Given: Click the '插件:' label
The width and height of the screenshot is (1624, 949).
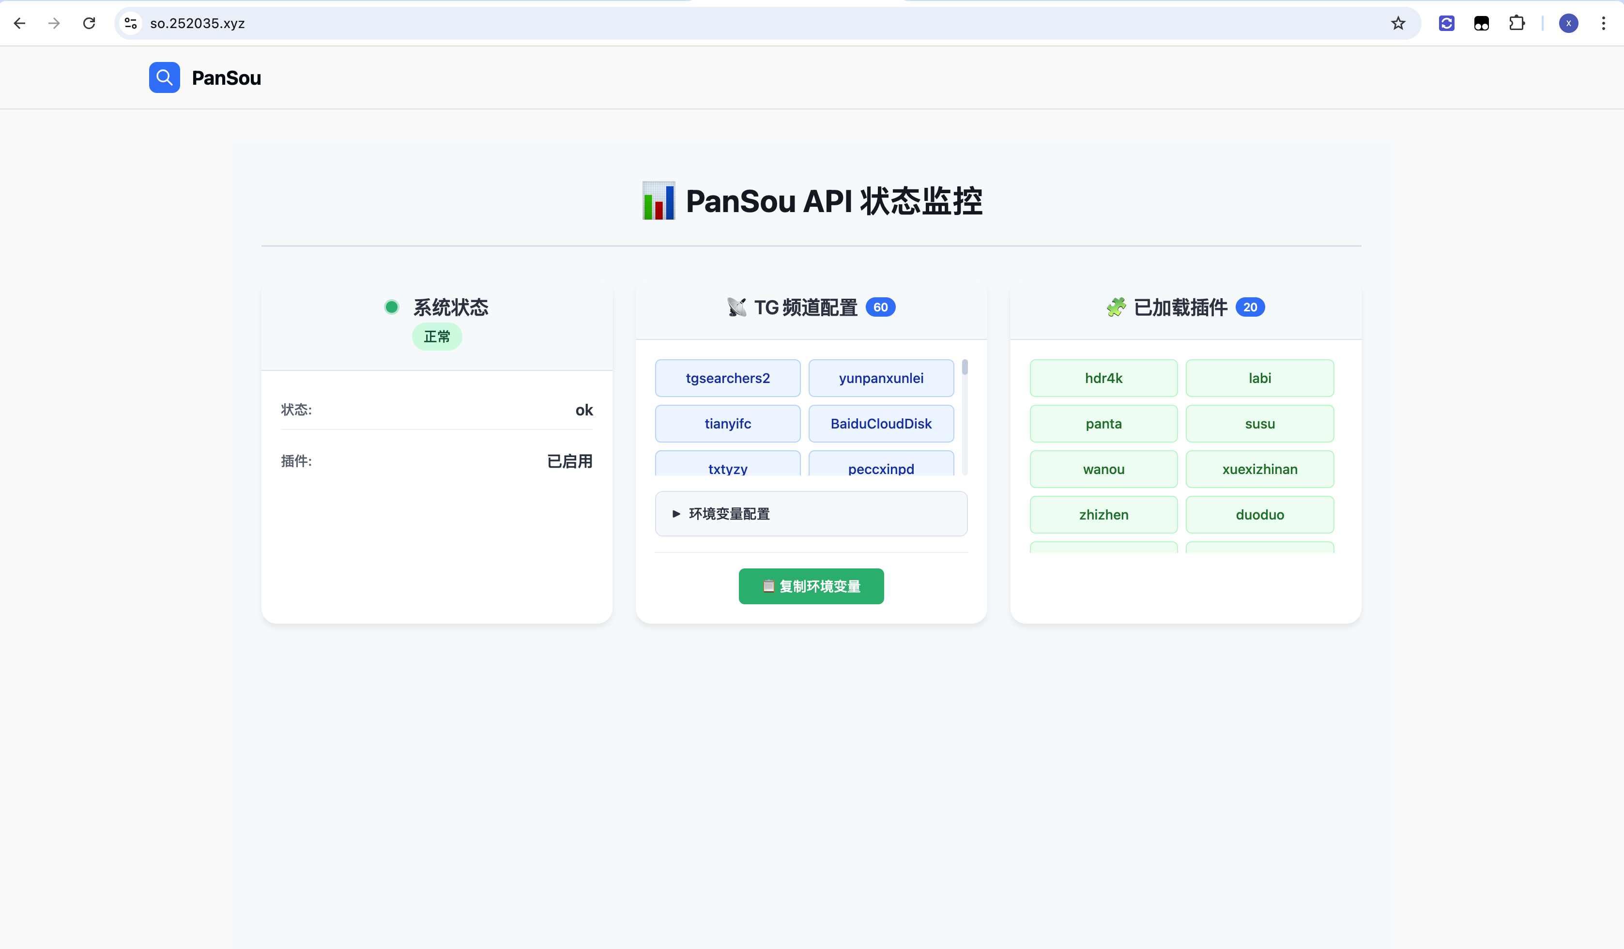Looking at the screenshot, I should click(296, 460).
